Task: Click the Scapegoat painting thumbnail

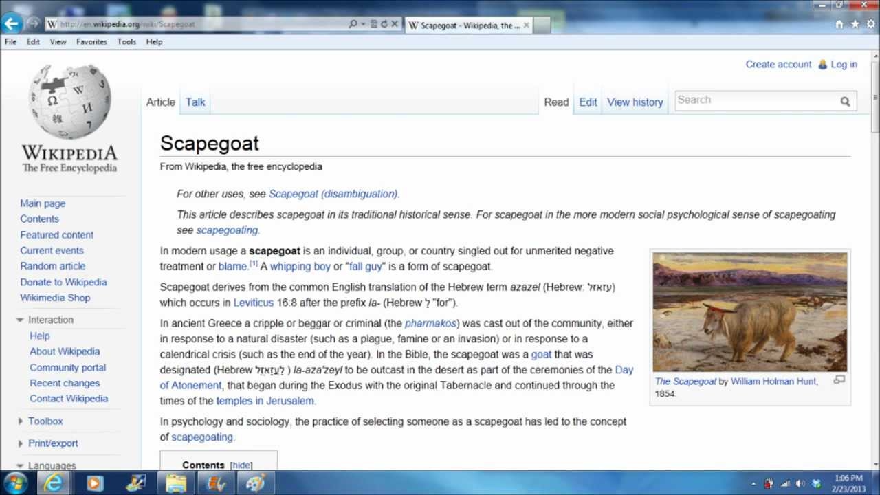Action: click(x=750, y=312)
